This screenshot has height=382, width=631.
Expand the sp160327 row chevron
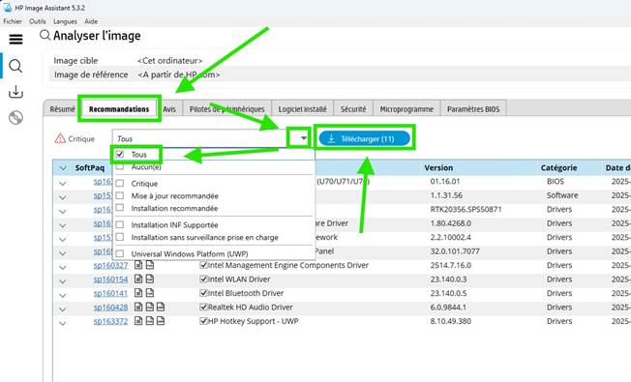[x=62, y=267]
